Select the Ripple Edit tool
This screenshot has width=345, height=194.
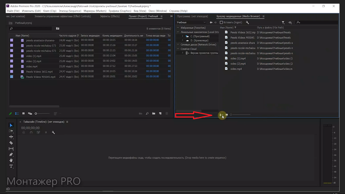pyautogui.click(x=11, y=137)
